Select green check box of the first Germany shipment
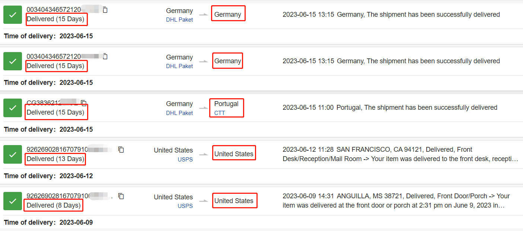The height and width of the screenshot is (231, 523). [13, 15]
